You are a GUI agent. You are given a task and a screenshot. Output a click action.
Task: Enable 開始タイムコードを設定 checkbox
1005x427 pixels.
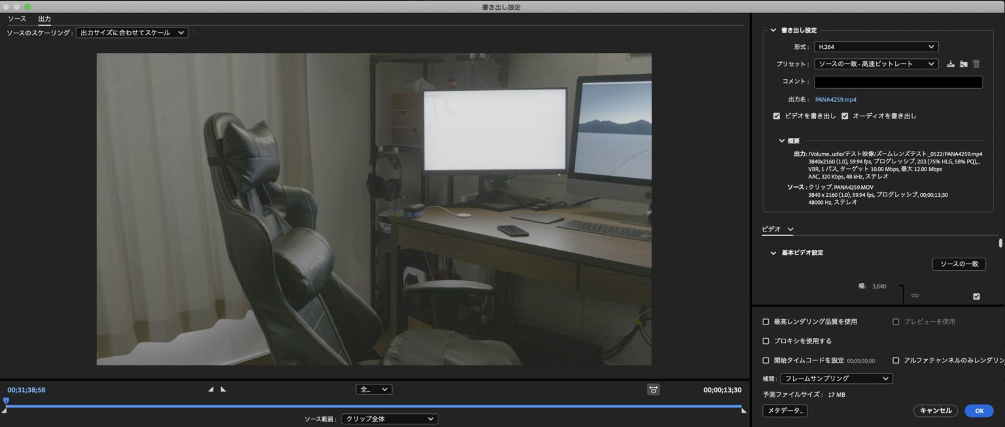(x=766, y=360)
